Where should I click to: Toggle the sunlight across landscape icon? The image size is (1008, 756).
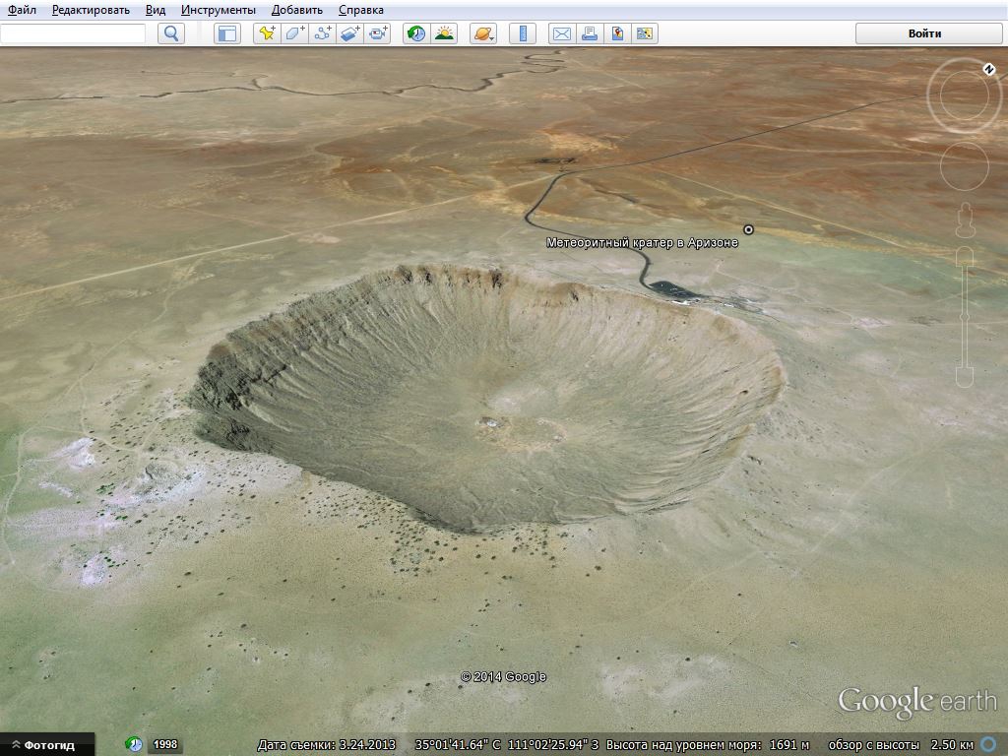(x=444, y=33)
